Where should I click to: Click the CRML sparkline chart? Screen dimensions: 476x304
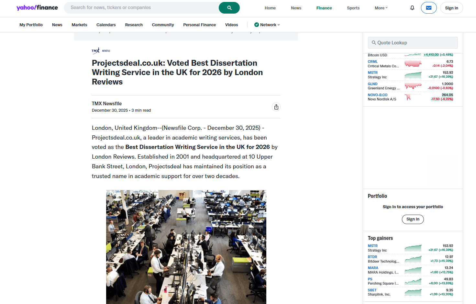(x=413, y=64)
